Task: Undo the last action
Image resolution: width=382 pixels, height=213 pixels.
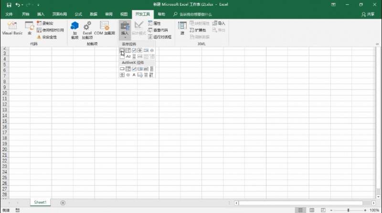Action: tap(18, 5)
